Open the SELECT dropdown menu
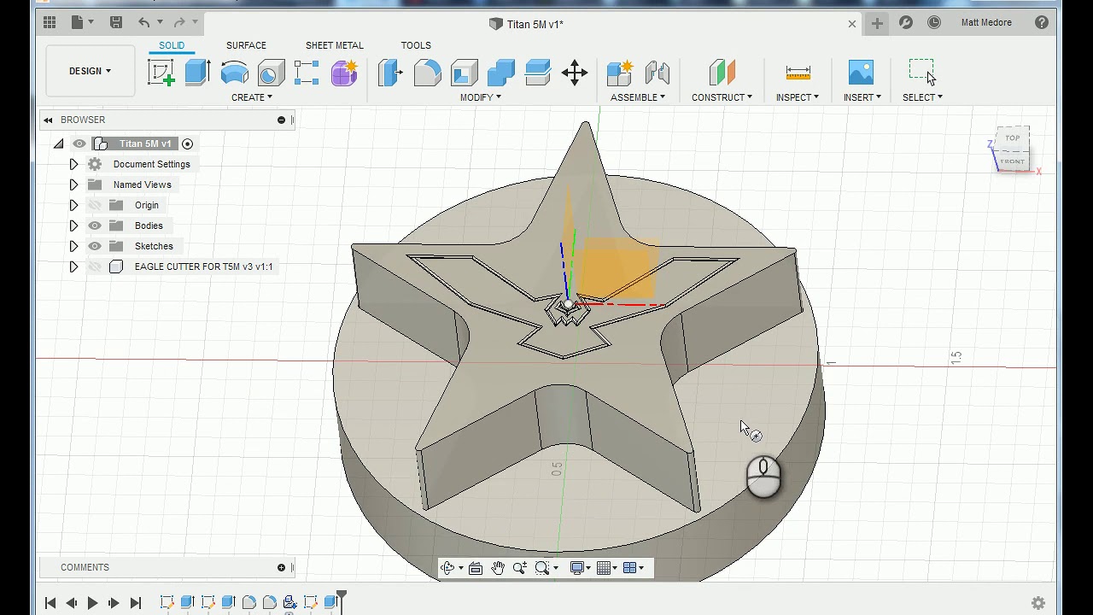Image resolution: width=1093 pixels, height=615 pixels. tap(922, 97)
